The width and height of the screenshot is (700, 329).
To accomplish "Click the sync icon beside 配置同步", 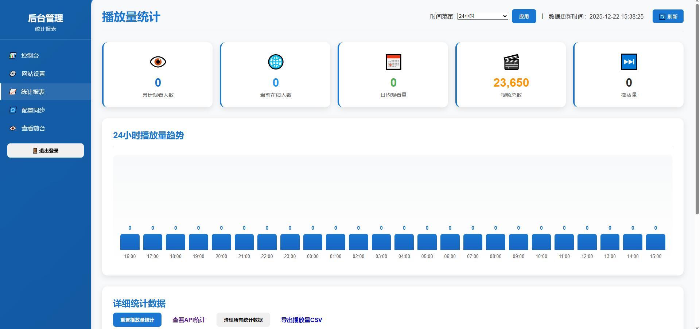I will (13, 110).
